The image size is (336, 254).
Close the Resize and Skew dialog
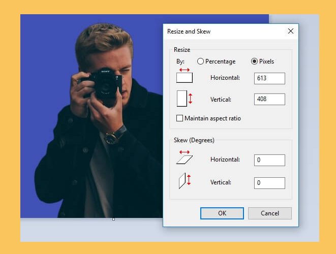click(291, 31)
